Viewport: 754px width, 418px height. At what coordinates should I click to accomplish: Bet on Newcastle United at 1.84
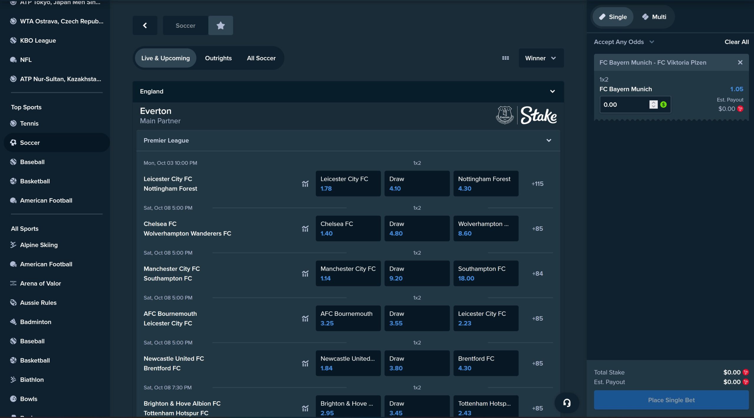(x=348, y=363)
